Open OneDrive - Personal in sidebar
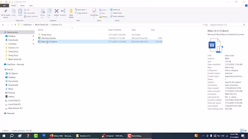Viewport: 248px width, 139px height. tap(15, 65)
